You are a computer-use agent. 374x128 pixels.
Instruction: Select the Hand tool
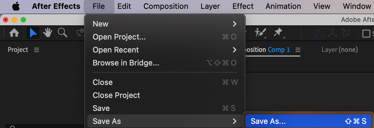(48, 33)
